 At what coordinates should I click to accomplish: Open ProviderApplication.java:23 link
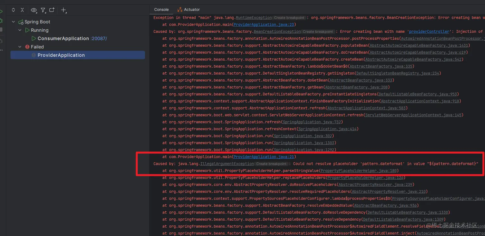(263, 25)
